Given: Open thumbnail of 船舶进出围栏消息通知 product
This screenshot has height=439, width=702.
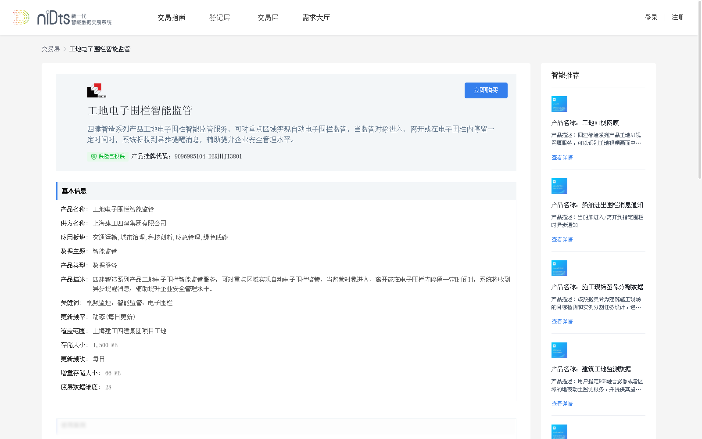Looking at the screenshot, I should 559,186.
